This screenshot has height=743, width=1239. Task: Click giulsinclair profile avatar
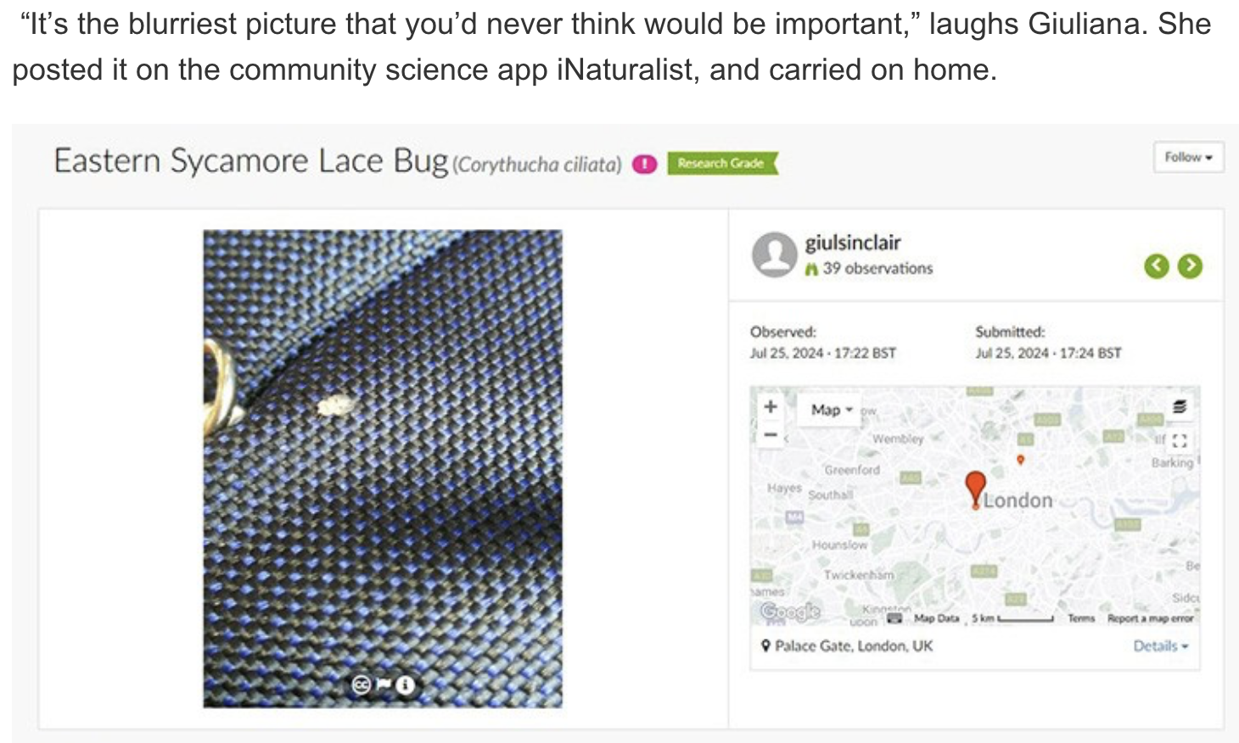774,254
